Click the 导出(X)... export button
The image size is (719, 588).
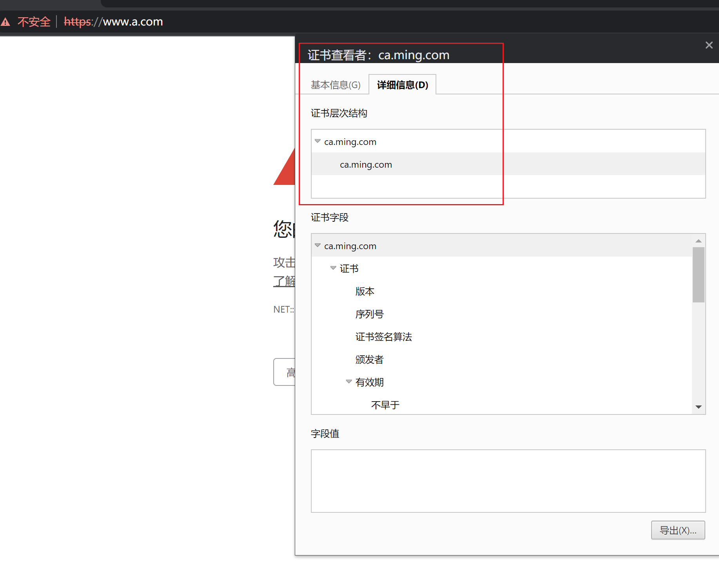coord(678,530)
